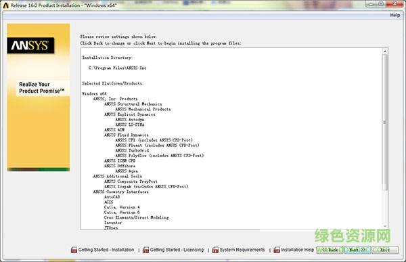Image resolution: width=406 pixels, height=262 pixels.
Task: Open Getting Started - Licensing link
Action: coord(177,250)
